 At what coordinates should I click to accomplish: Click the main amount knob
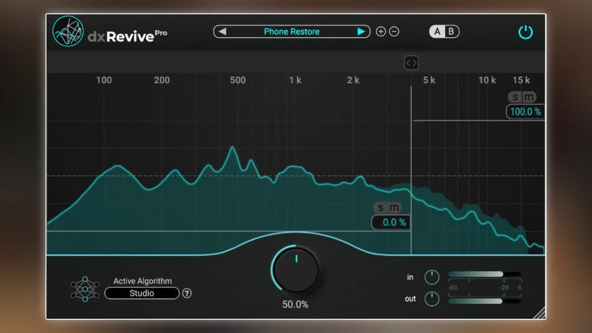pyautogui.click(x=296, y=270)
